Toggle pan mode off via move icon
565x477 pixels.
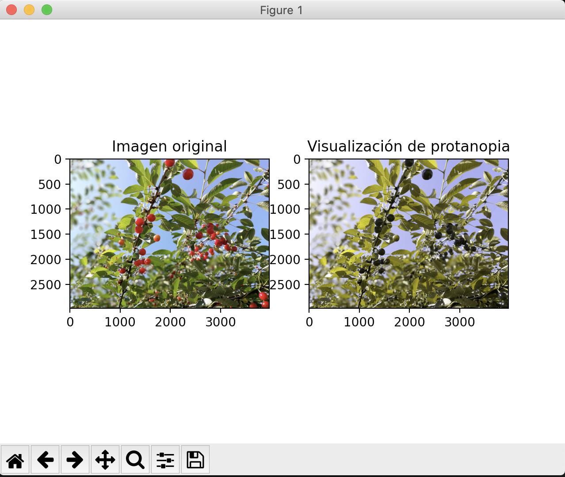(106, 459)
